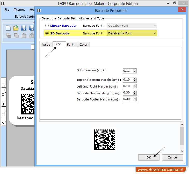Click the Send to Back layers icon
189x174 pixels.
(x=16, y=35)
